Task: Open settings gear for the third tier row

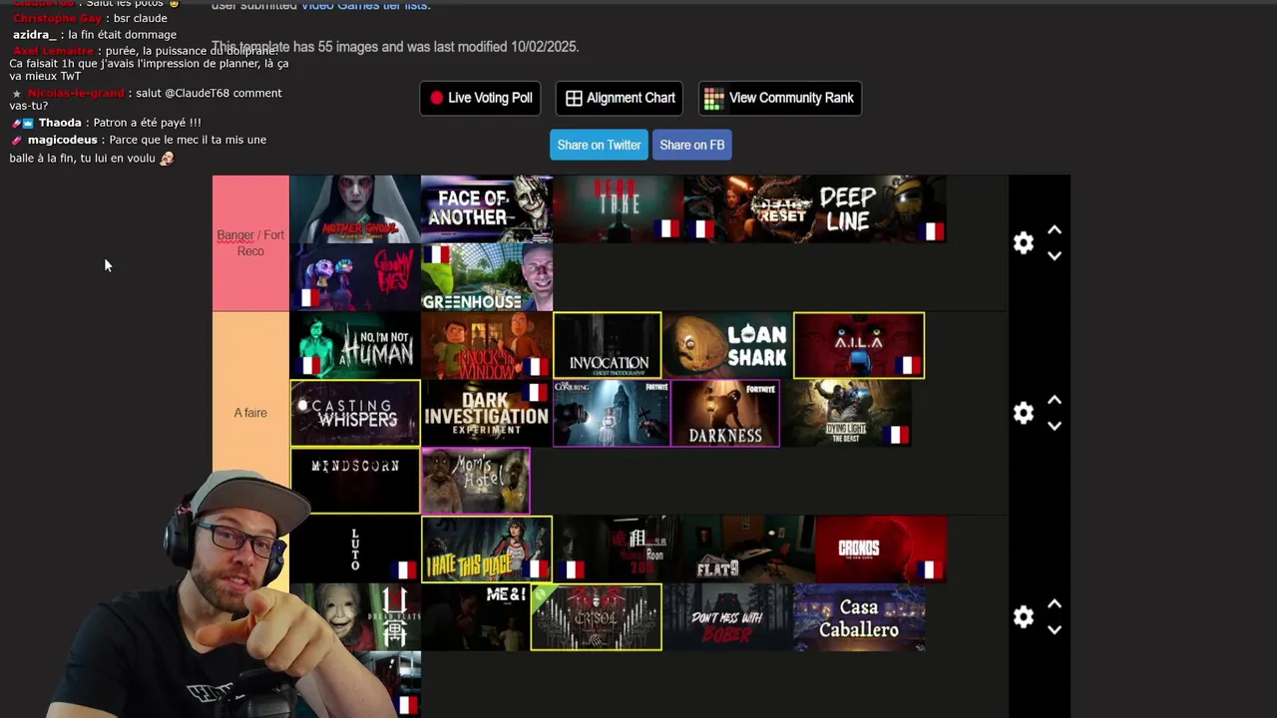Action: click(1024, 616)
